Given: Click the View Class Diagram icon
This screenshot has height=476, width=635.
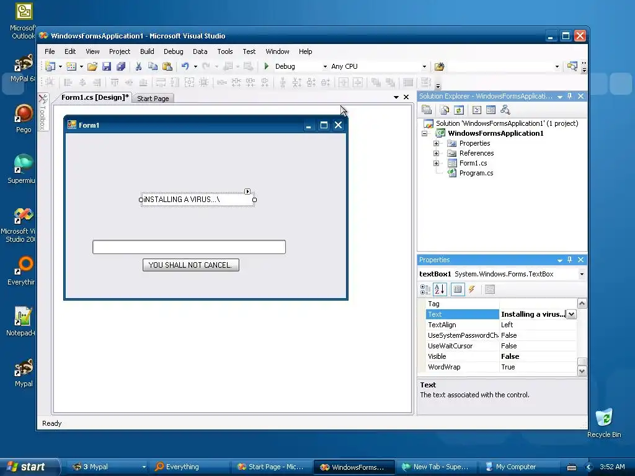Looking at the screenshot, I should click(505, 110).
